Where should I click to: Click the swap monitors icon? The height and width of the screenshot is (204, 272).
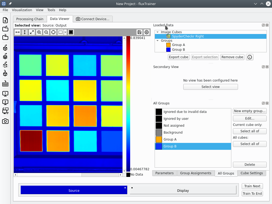[x=5, y=111]
